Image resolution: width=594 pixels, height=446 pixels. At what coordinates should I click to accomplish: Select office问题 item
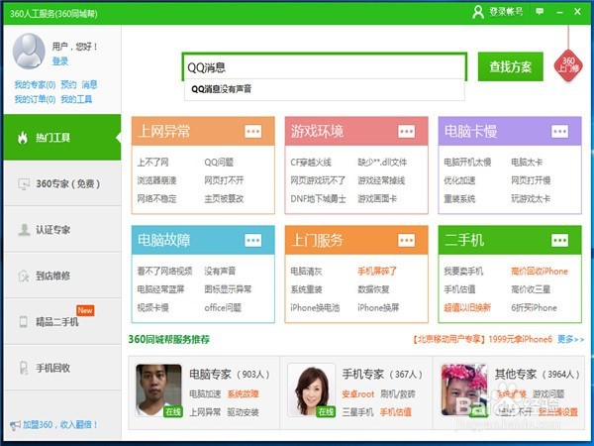(223, 307)
